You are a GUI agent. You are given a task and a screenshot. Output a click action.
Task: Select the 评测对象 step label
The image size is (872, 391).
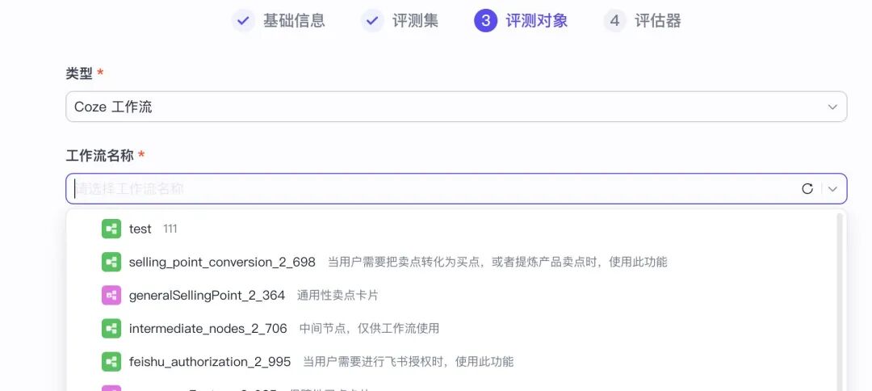537,21
